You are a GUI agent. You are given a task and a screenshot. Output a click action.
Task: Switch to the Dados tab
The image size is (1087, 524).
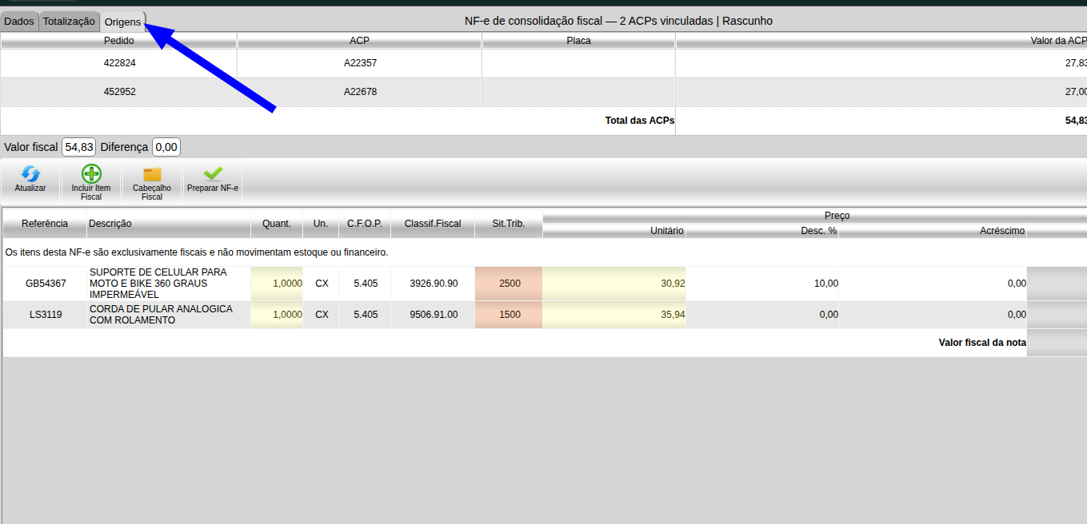[x=19, y=22]
